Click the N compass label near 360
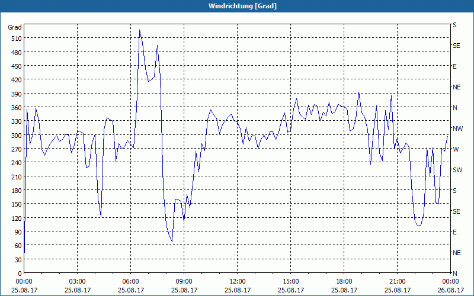Image resolution: width=474 pixels, height=296 pixels. pos(454,108)
